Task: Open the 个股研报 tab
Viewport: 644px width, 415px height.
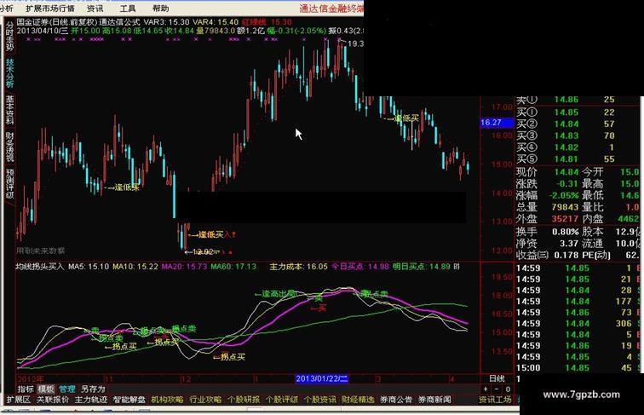Action: click(244, 400)
